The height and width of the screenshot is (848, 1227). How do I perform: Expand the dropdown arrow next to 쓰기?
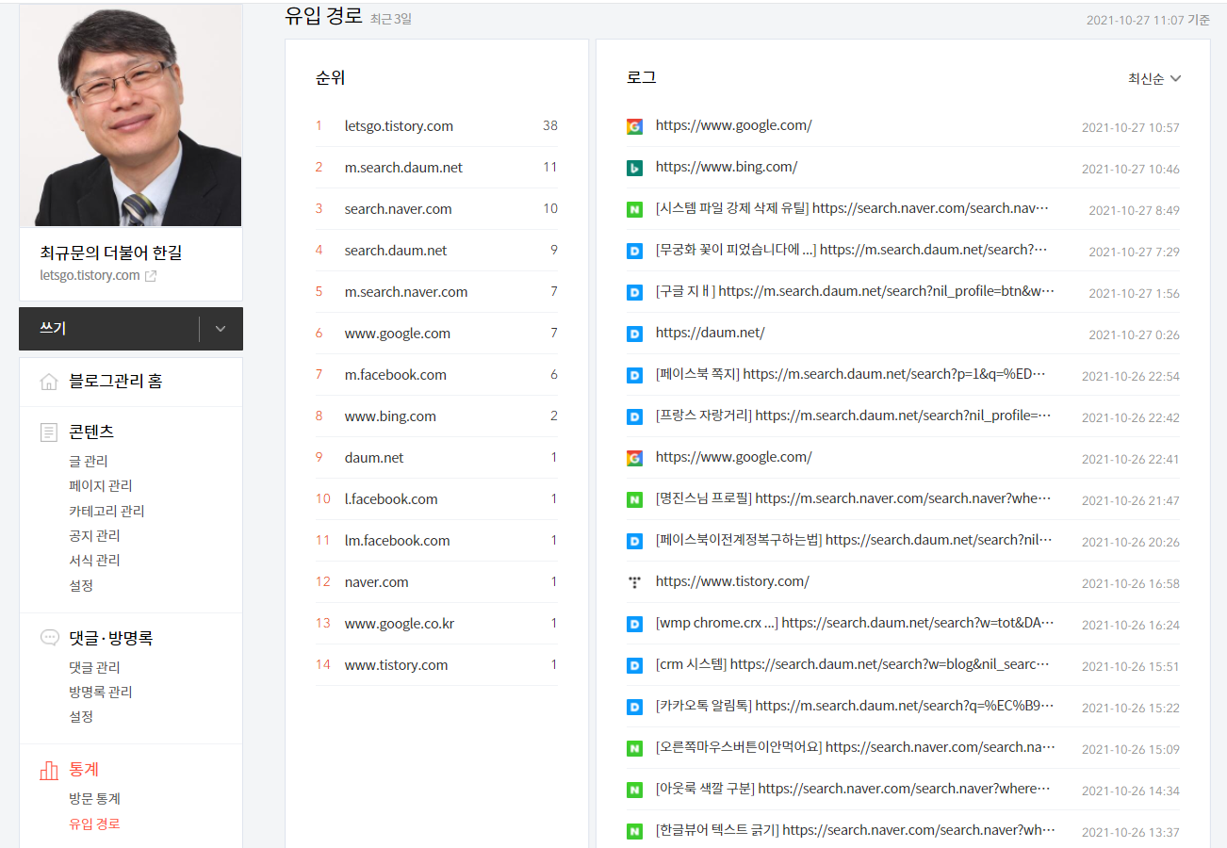(221, 329)
